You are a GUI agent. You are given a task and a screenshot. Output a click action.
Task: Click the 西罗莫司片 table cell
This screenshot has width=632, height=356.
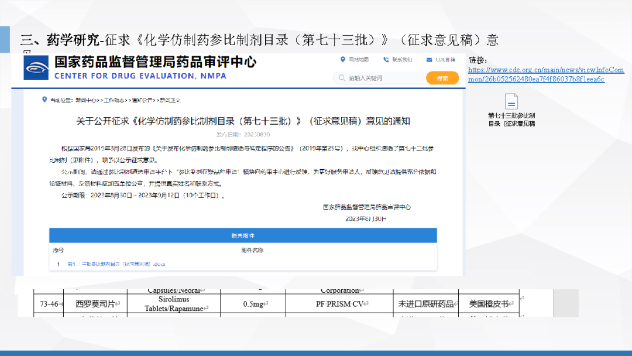tap(97, 304)
